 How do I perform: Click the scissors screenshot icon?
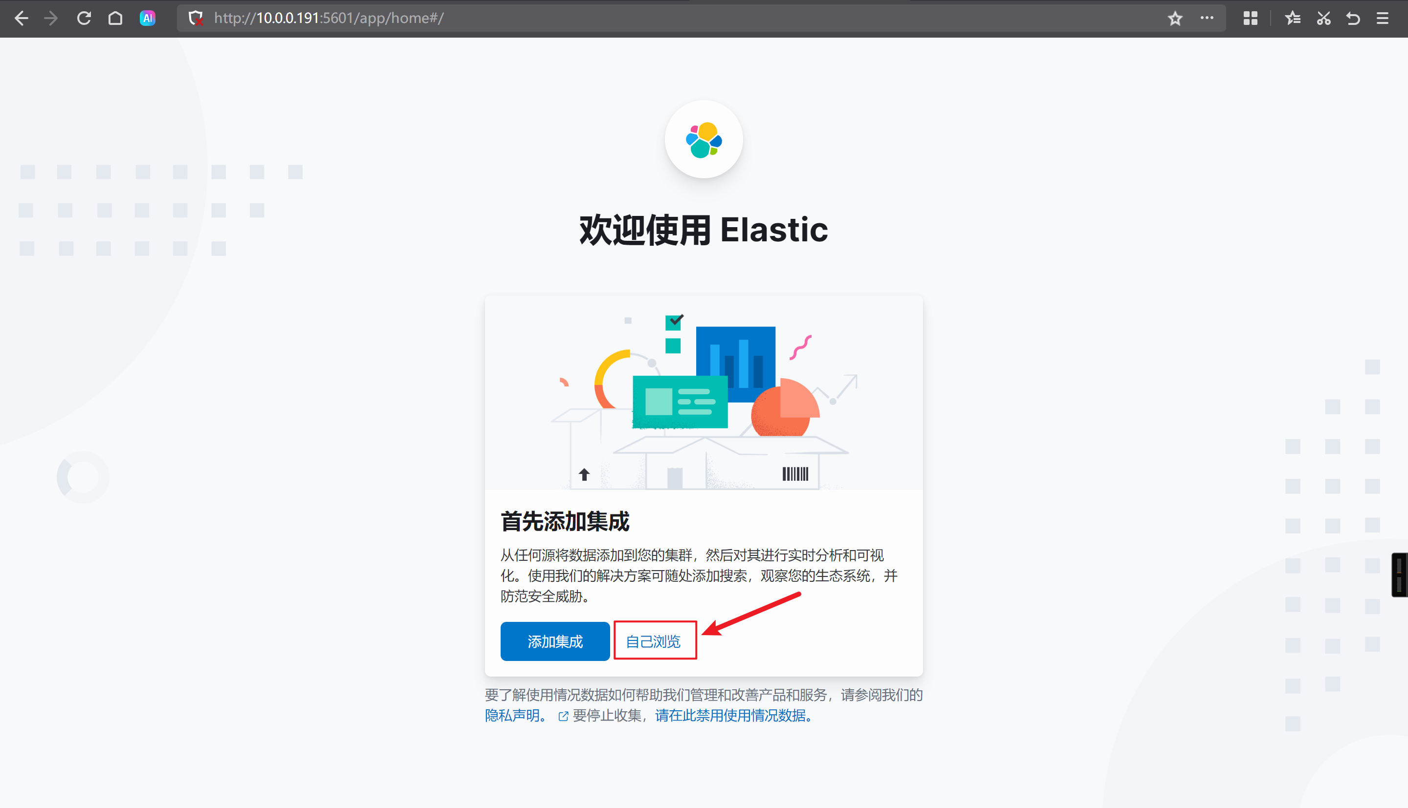point(1323,18)
